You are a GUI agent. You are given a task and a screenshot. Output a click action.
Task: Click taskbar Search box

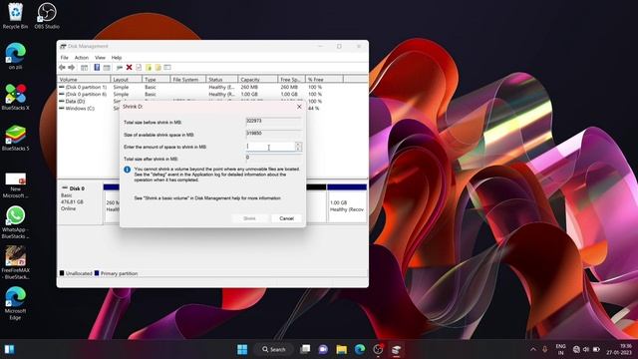[274, 349]
